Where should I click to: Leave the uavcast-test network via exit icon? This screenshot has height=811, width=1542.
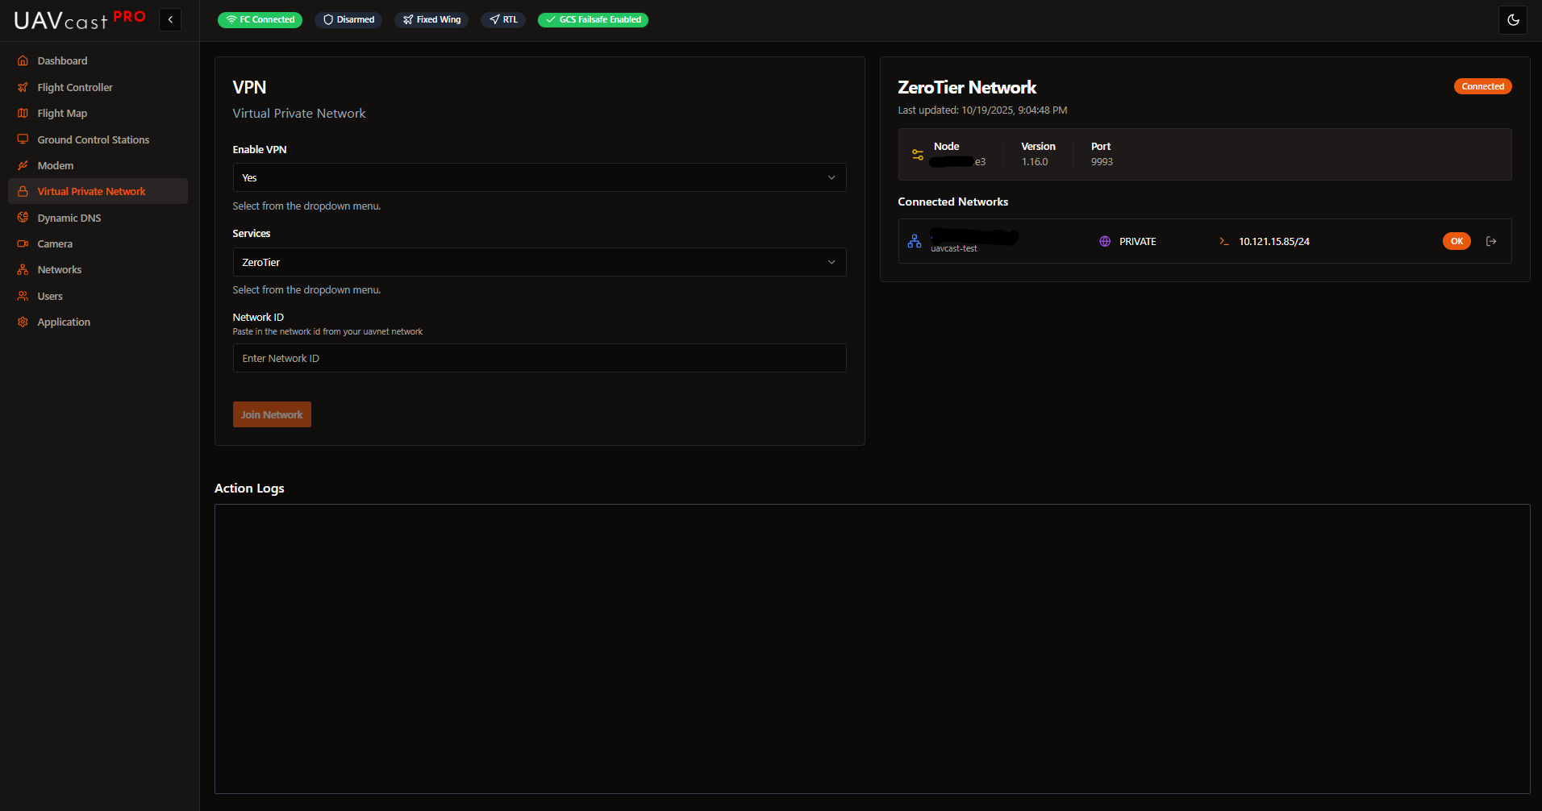(1491, 241)
